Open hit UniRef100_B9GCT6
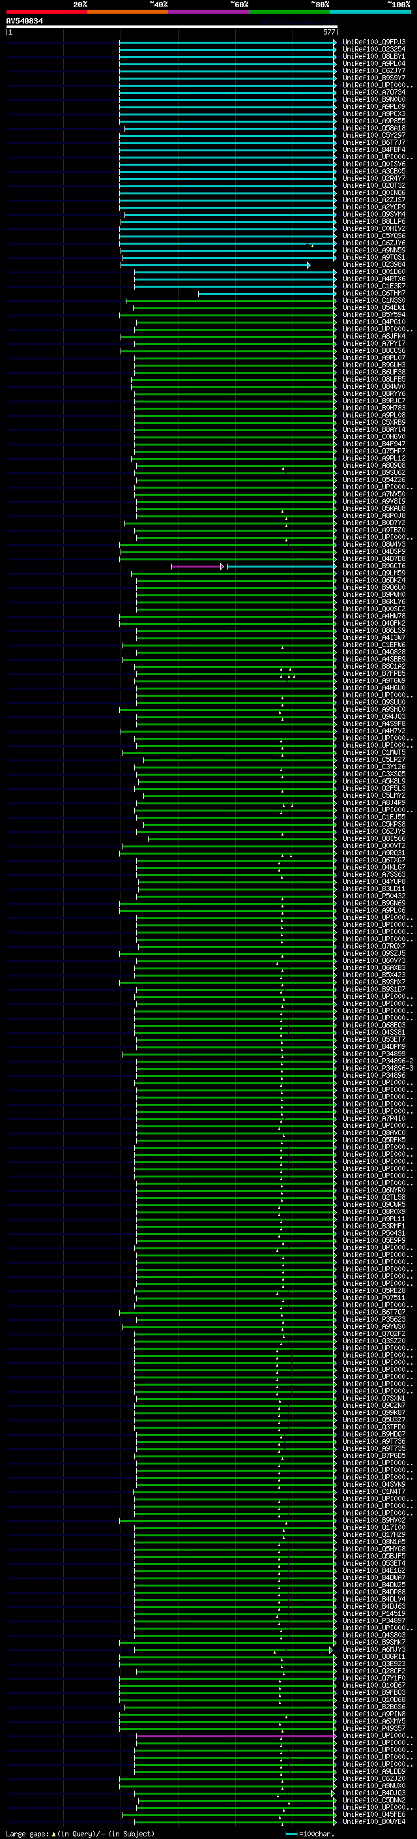417x1839 pixels. pyautogui.click(x=374, y=566)
